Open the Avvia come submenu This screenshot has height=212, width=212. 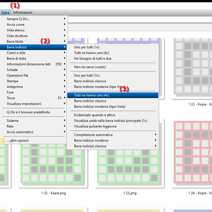33,25
